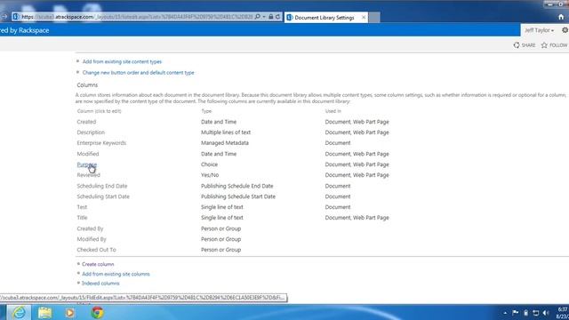Open the Created By column
This screenshot has height=320, width=569.
[x=90, y=228]
